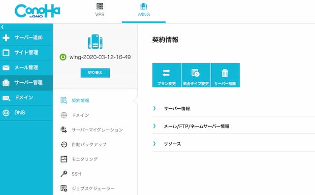Open ドメイン in the blue sidebar
Viewport: 315px width, 195px height.
[24, 97]
